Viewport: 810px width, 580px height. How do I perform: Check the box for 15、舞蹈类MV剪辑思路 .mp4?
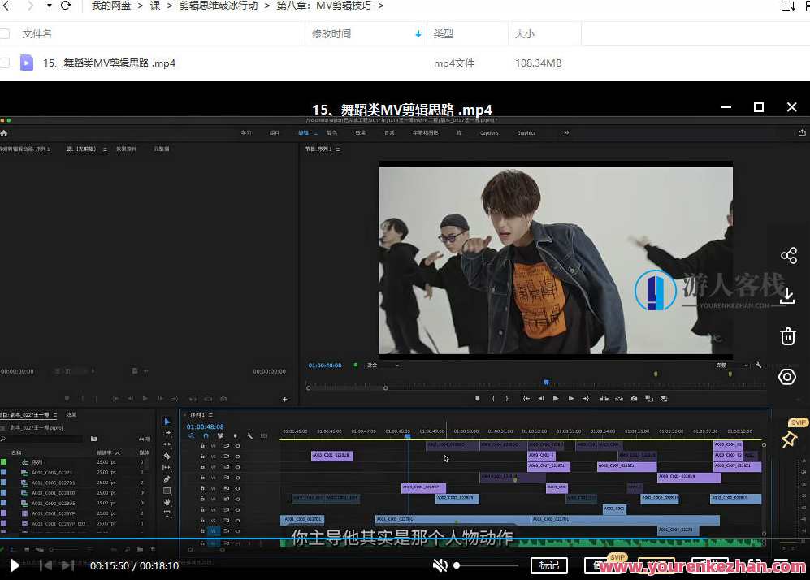5,63
